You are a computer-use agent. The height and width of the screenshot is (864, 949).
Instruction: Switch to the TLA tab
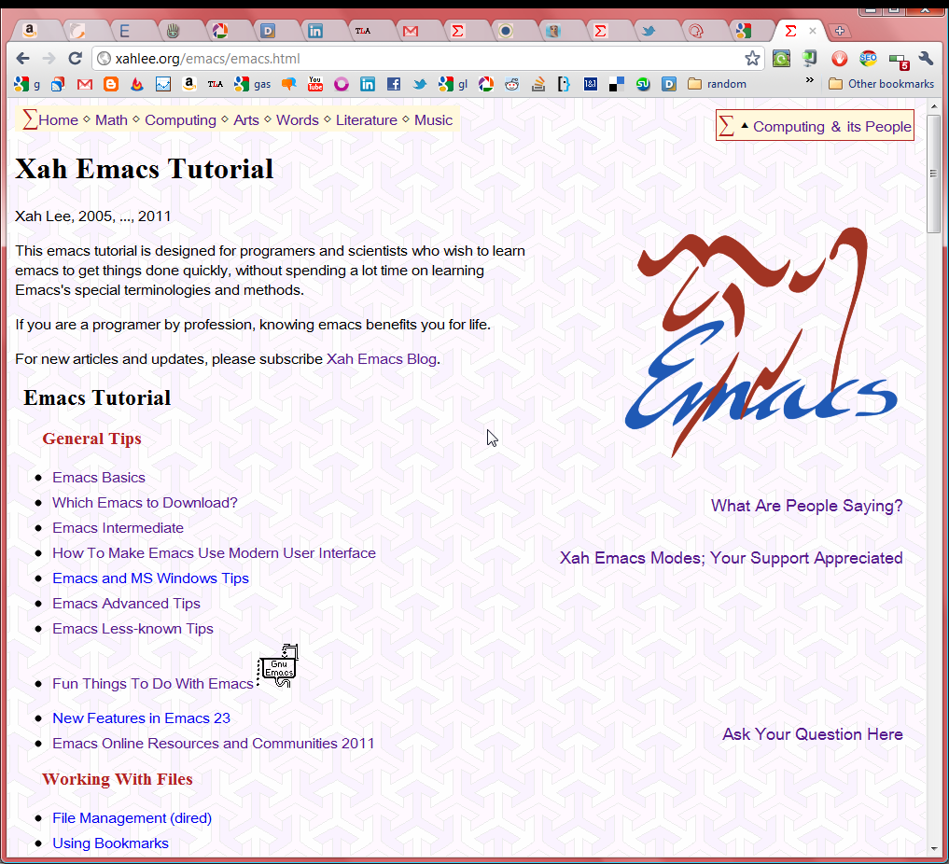click(x=363, y=30)
